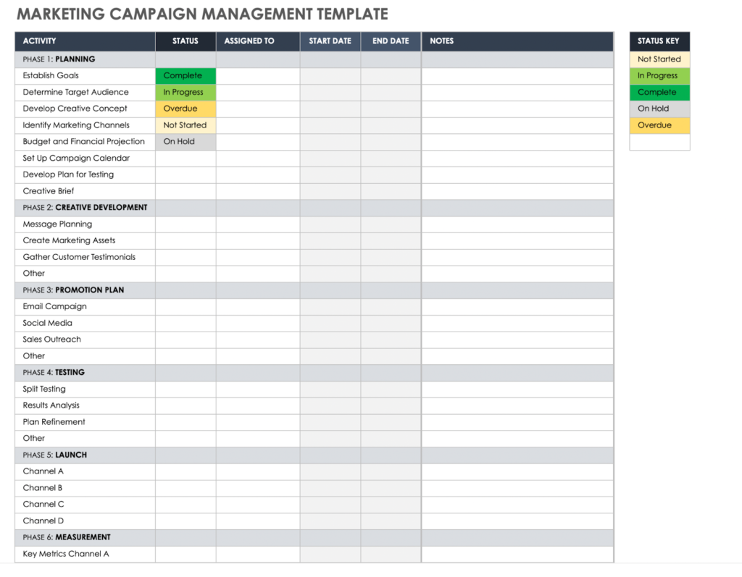This screenshot has height=577, width=742.
Task: Select the Phase 2: Creative Development row
Action: pos(314,208)
